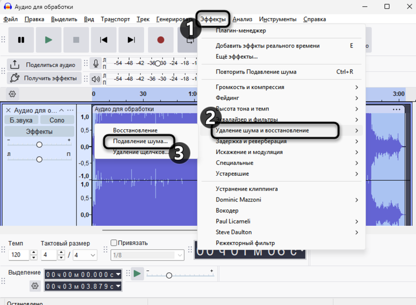Choose Подавление шума from the submenu
The height and width of the screenshot is (305, 416).
(x=140, y=141)
